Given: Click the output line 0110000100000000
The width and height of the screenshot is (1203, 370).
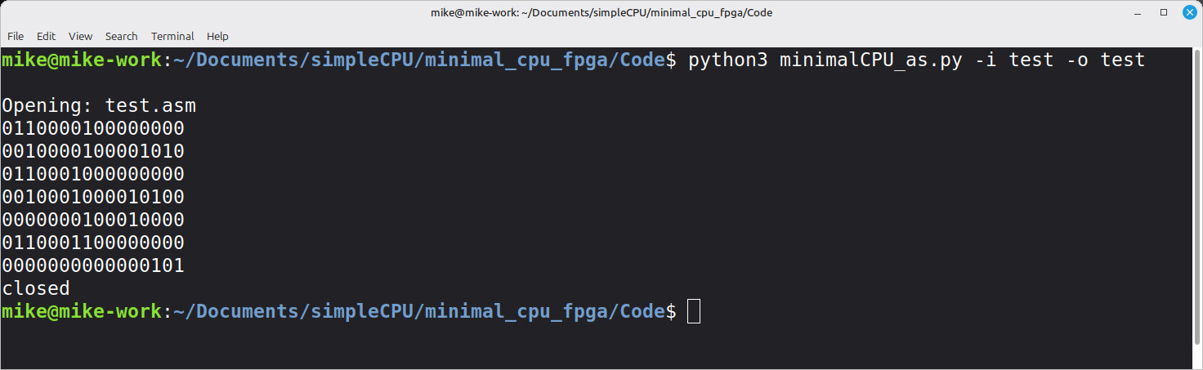Looking at the screenshot, I should click(x=93, y=128).
